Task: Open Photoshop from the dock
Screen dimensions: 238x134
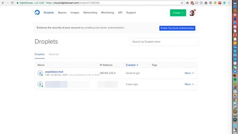Action: 235,19
